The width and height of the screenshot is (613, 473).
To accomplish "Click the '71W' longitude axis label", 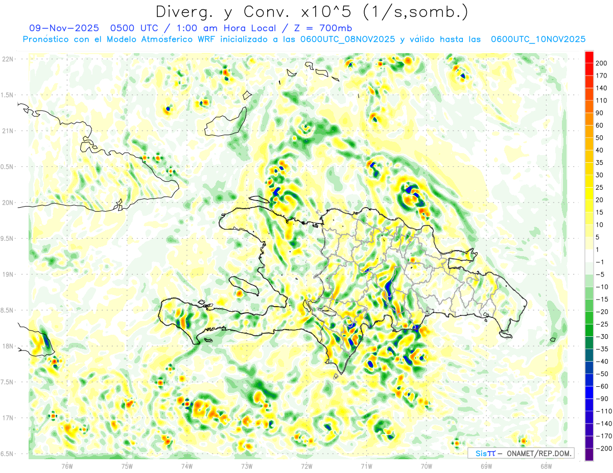I will 366,466.
